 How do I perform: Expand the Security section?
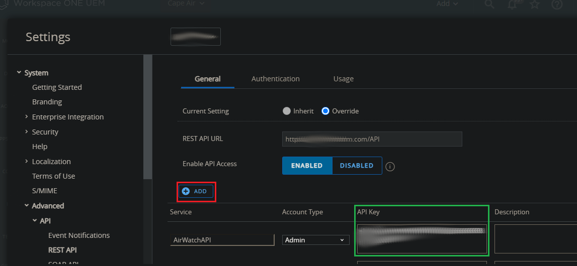click(27, 131)
